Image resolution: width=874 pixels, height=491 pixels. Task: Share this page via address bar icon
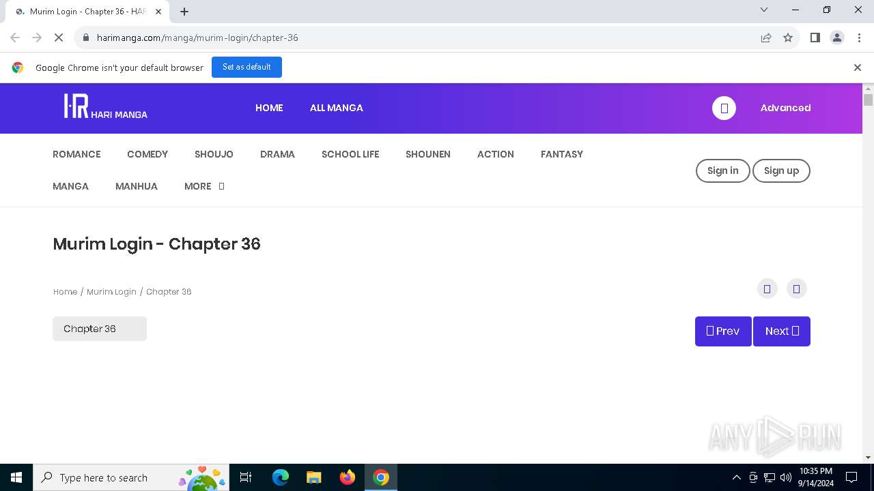pyautogui.click(x=766, y=38)
